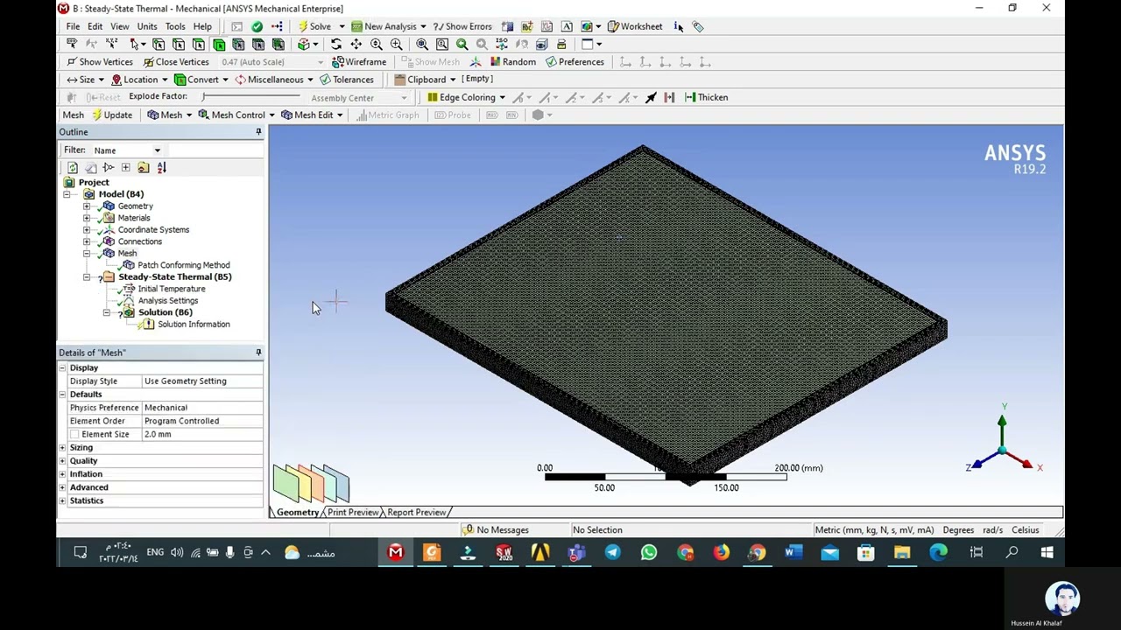Viewport: 1121px width, 630px height.
Task: Open the New Analysis dropdown
Action: pos(390,26)
